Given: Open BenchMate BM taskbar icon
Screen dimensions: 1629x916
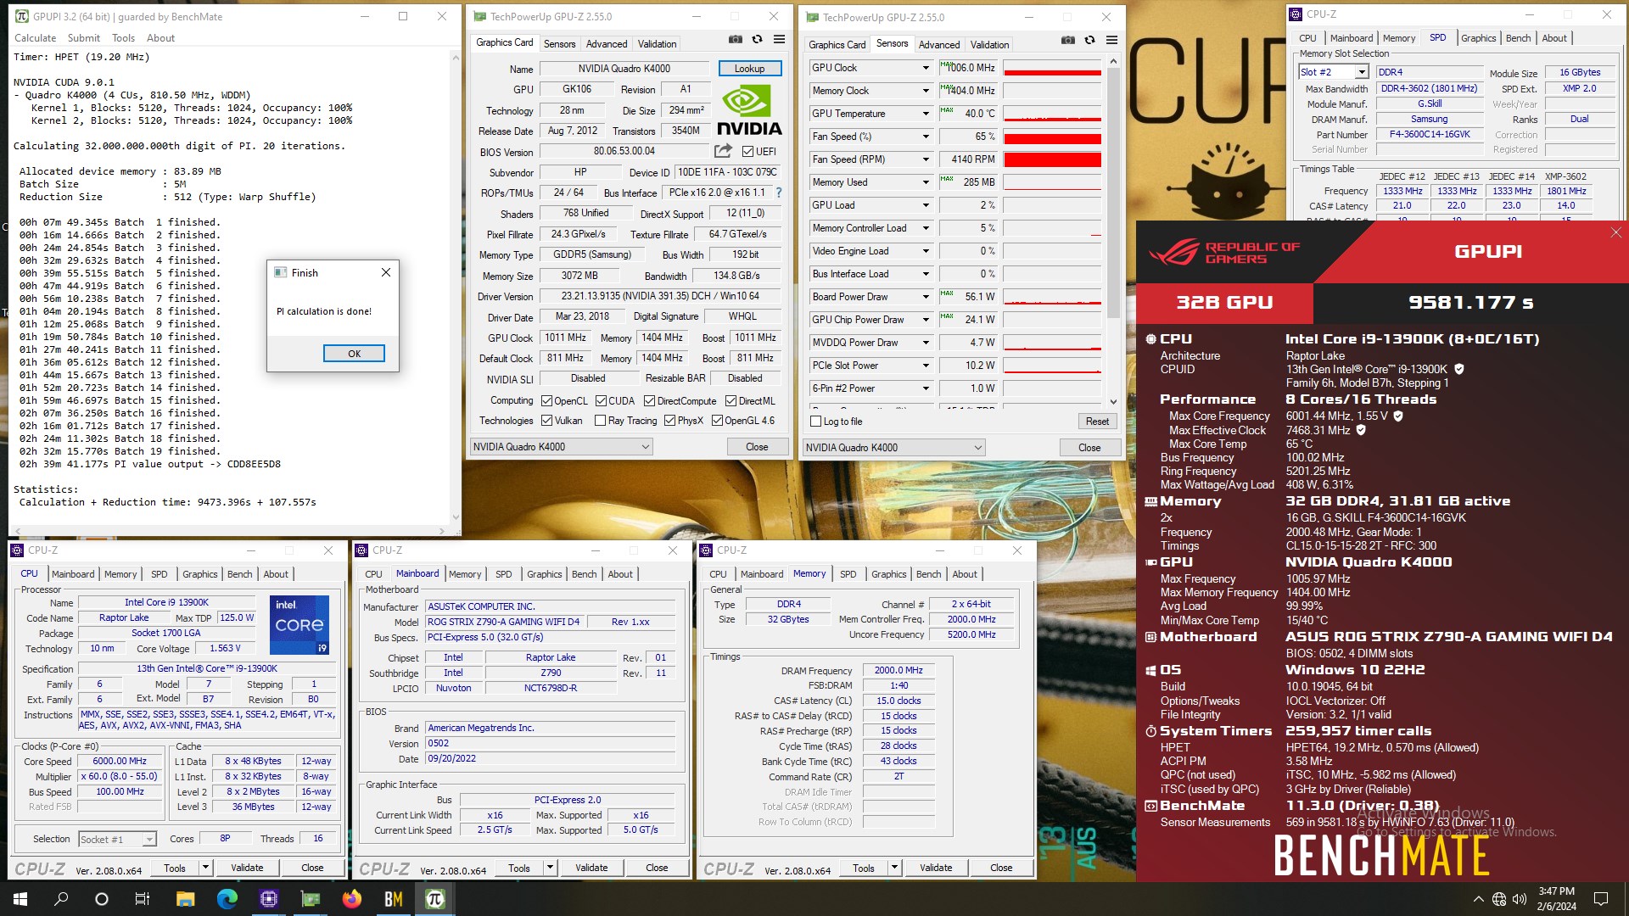Looking at the screenshot, I should point(393,899).
